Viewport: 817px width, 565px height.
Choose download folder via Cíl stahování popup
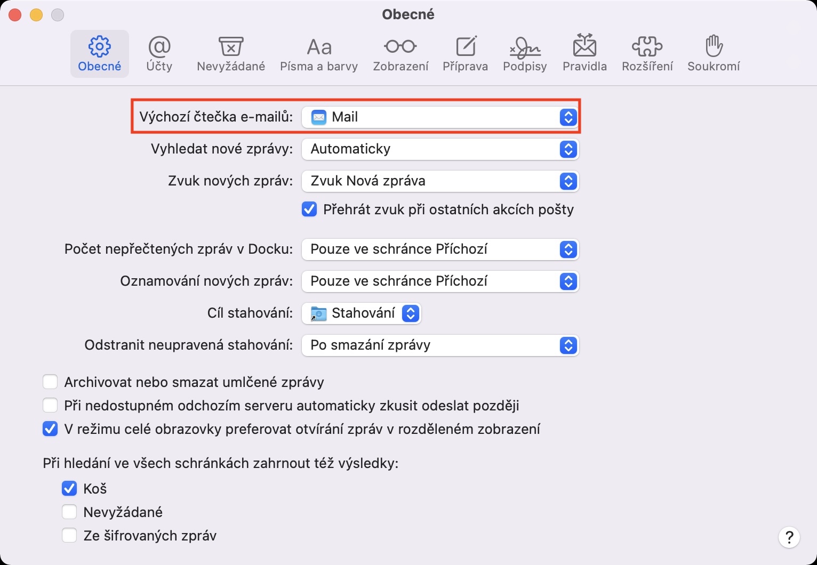(x=362, y=313)
